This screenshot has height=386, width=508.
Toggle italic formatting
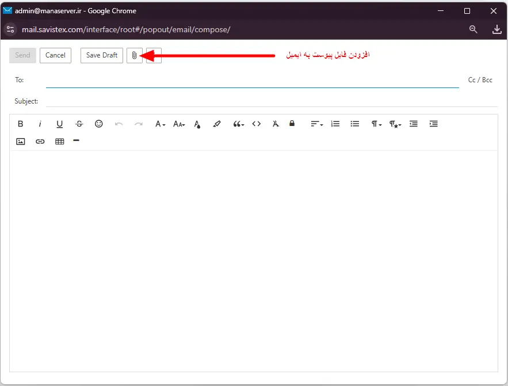41,124
